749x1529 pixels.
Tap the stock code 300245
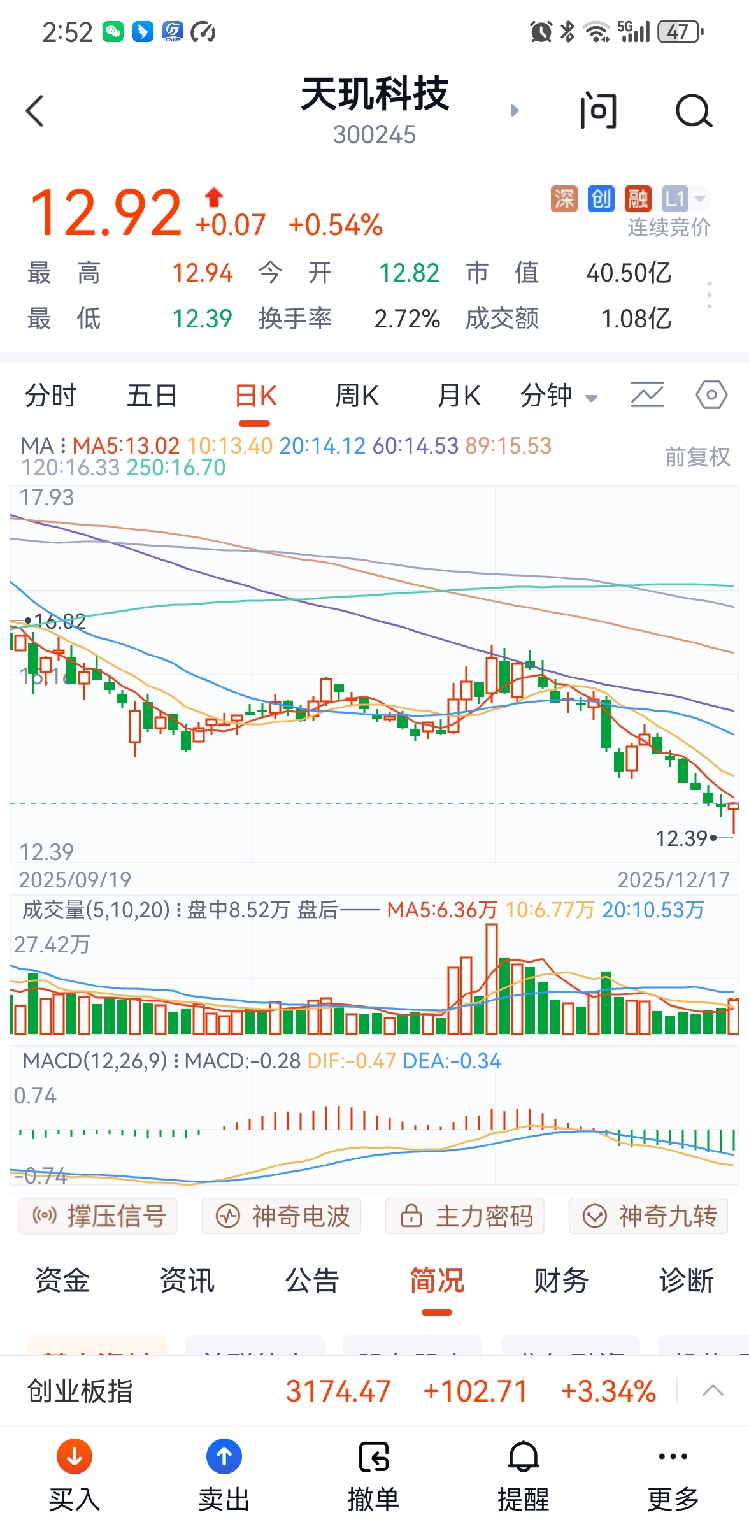click(374, 135)
